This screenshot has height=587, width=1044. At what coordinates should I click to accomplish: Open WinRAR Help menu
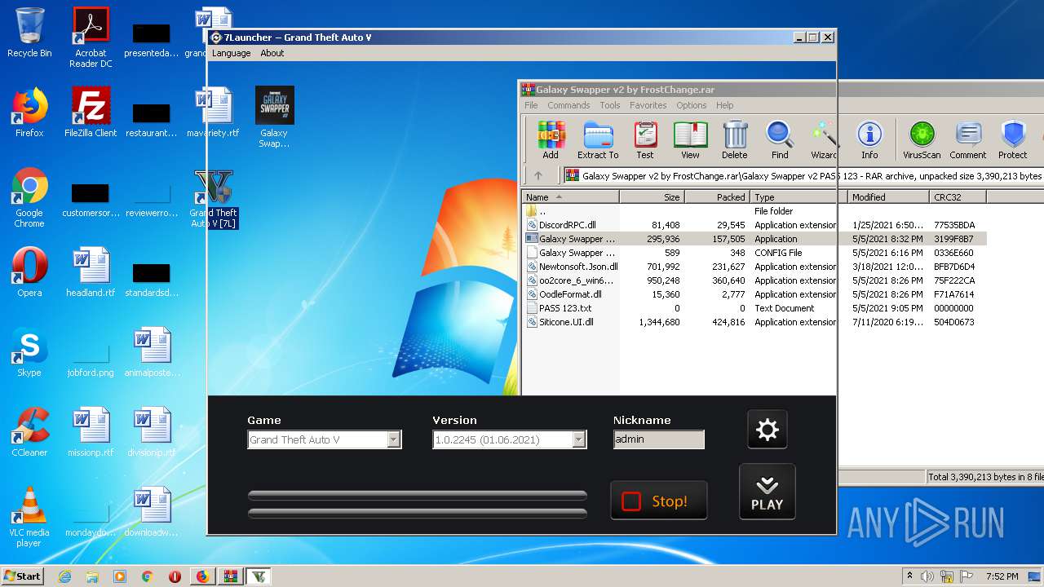click(x=725, y=105)
